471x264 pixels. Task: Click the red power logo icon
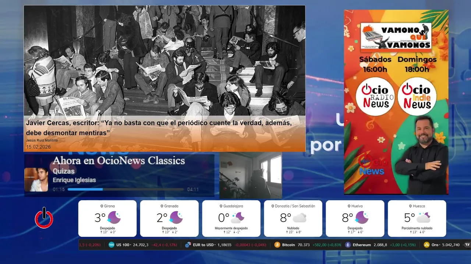(44, 218)
